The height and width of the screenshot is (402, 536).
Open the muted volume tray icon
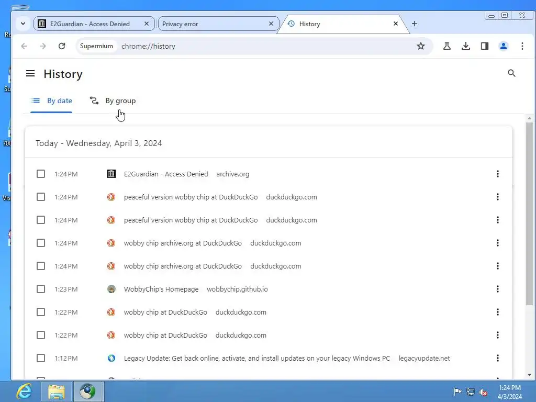483,392
